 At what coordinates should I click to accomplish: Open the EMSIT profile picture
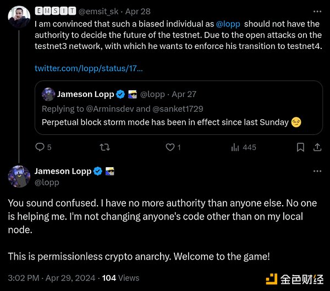pos(19,17)
